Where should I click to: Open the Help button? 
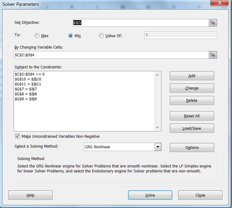30,195
